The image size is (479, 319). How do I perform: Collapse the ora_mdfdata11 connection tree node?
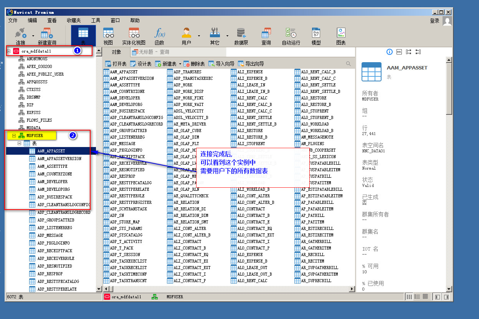[x=8, y=51]
